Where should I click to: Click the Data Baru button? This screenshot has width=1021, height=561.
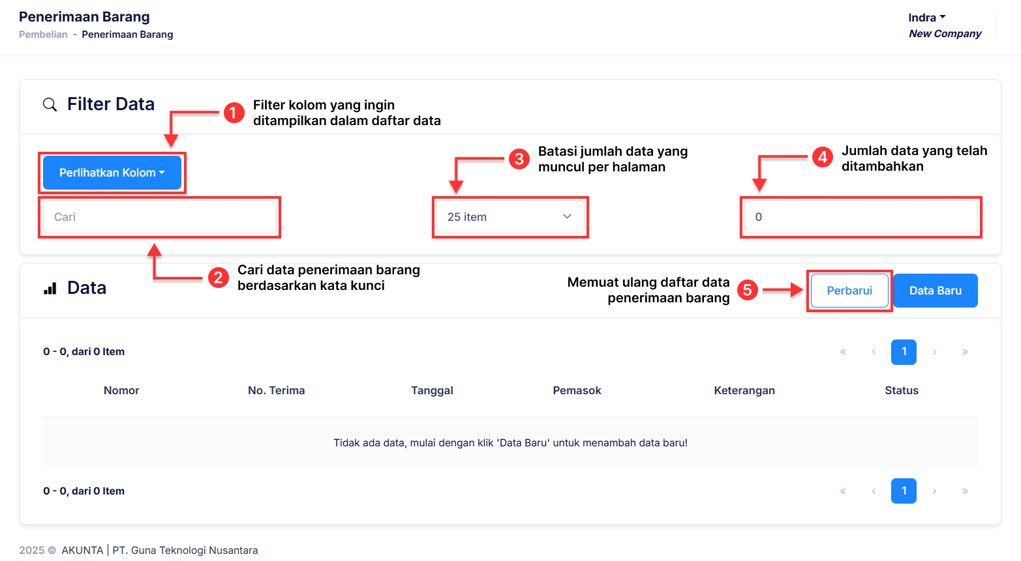point(935,291)
